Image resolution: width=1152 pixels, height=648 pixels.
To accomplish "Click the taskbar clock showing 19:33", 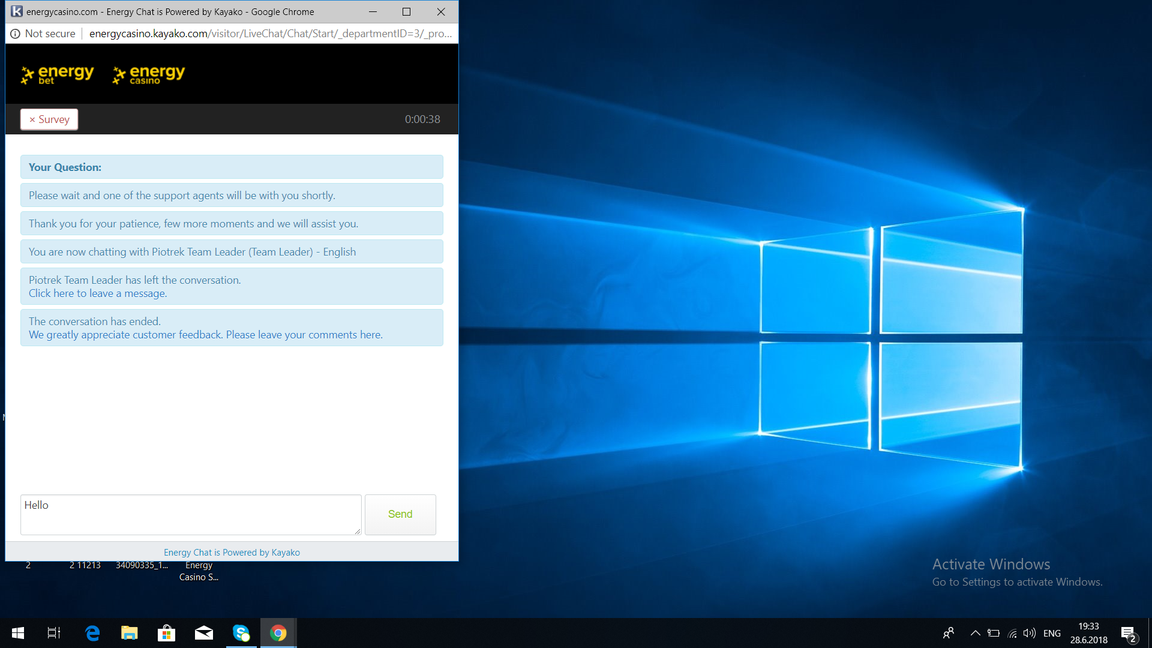I will [1088, 633].
